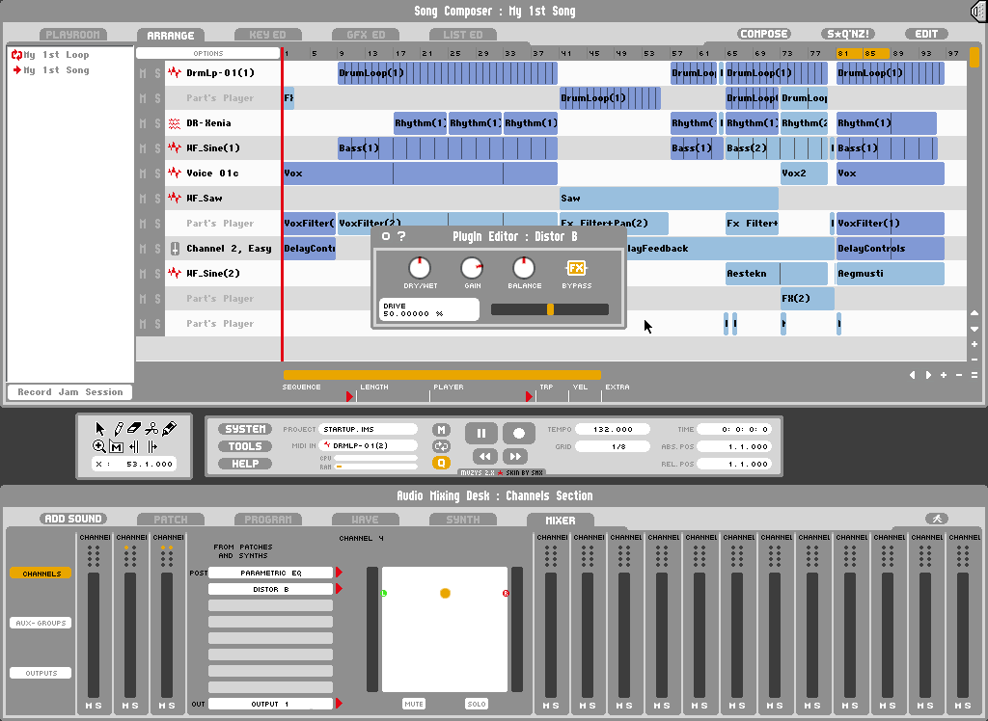Mute the WF_Saw track
The width and height of the screenshot is (988, 721).
coord(143,199)
